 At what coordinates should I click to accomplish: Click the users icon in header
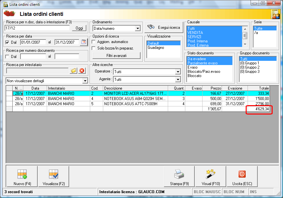(x=275, y=14)
